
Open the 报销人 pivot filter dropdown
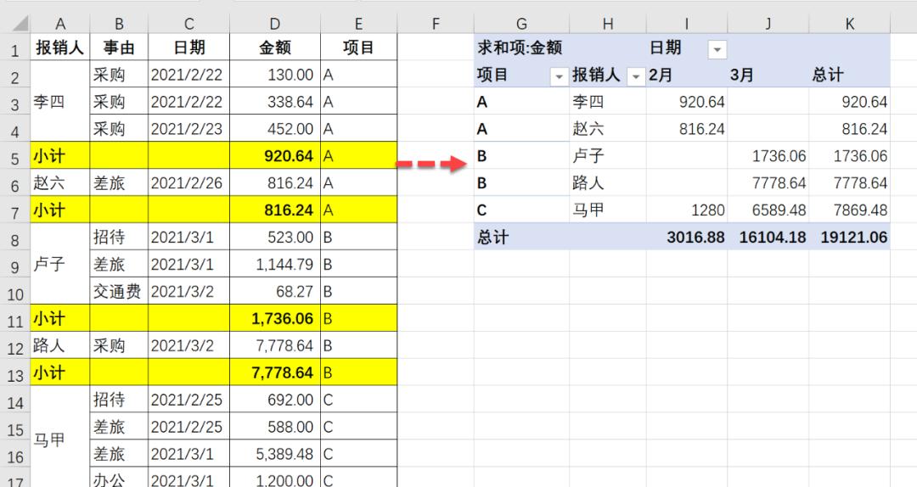(x=636, y=76)
